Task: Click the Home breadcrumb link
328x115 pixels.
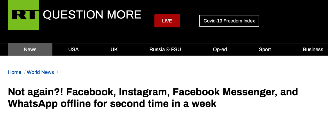Action: 14,72
